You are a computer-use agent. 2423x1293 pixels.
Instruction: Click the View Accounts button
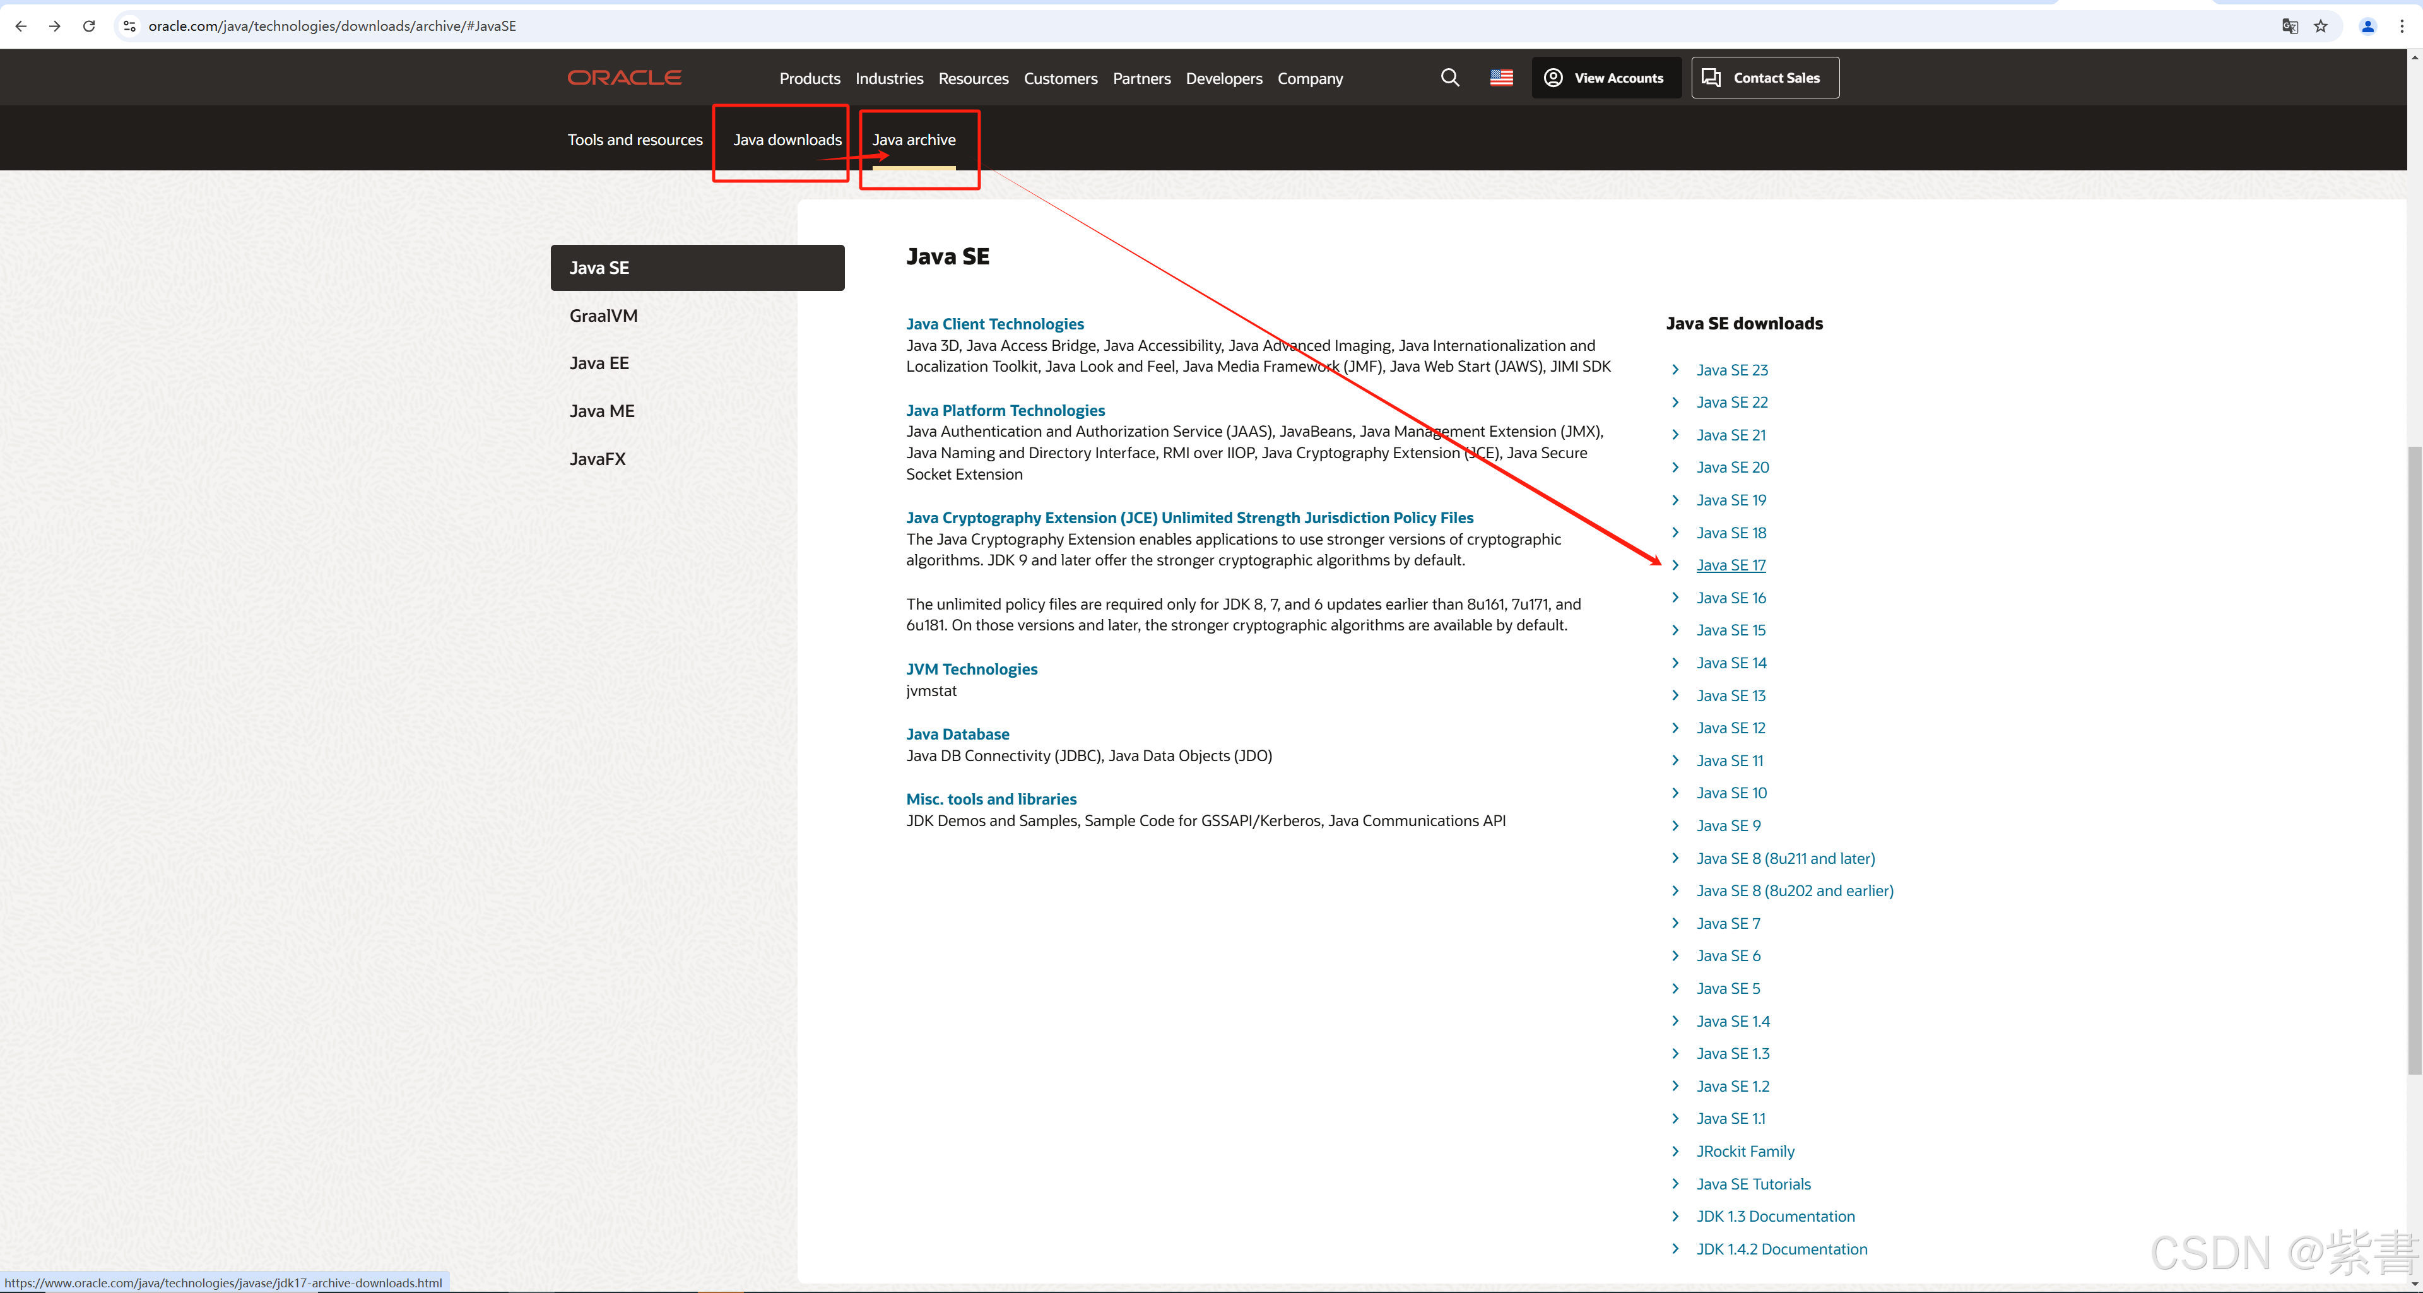tap(1606, 78)
